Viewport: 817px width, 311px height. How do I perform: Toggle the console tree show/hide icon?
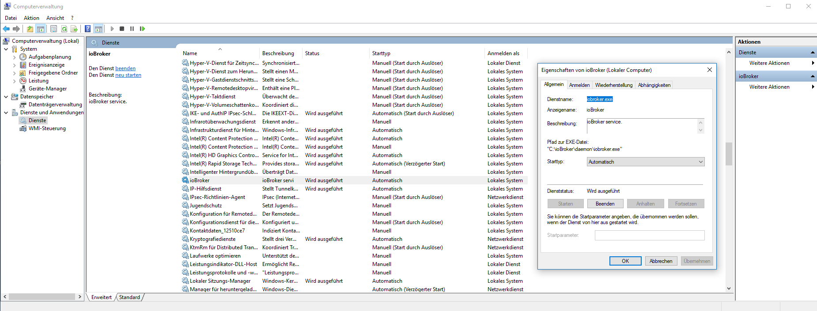[41, 29]
